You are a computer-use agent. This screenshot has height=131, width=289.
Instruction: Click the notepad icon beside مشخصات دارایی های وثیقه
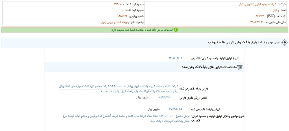tap(240, 67)
